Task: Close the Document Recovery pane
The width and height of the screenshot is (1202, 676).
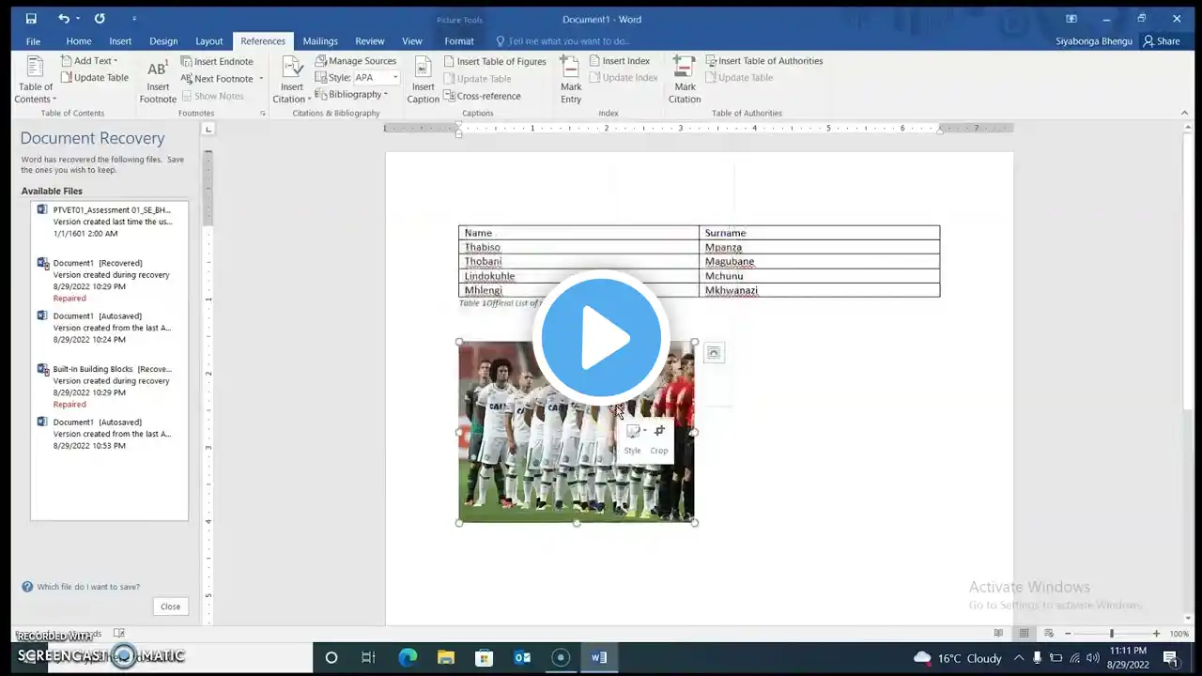Action: [x=170, y=607]
